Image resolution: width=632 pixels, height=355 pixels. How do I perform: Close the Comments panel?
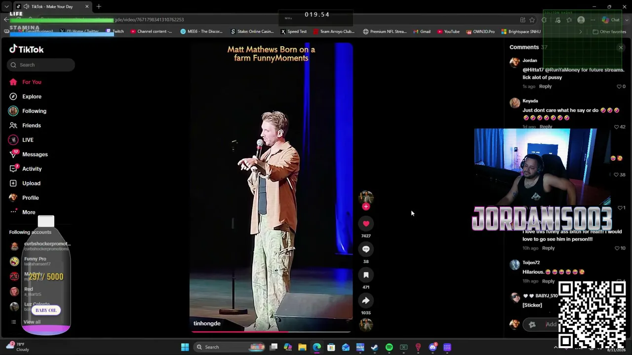pos(621,47)
